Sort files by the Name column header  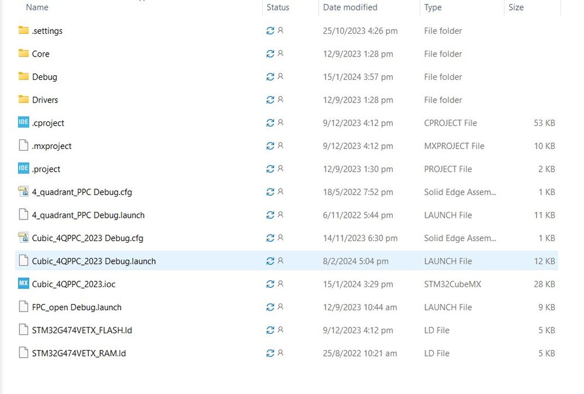pos(37,7)
